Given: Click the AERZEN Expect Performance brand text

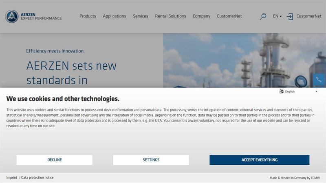Looking at the screenshot, I should 41,16.
